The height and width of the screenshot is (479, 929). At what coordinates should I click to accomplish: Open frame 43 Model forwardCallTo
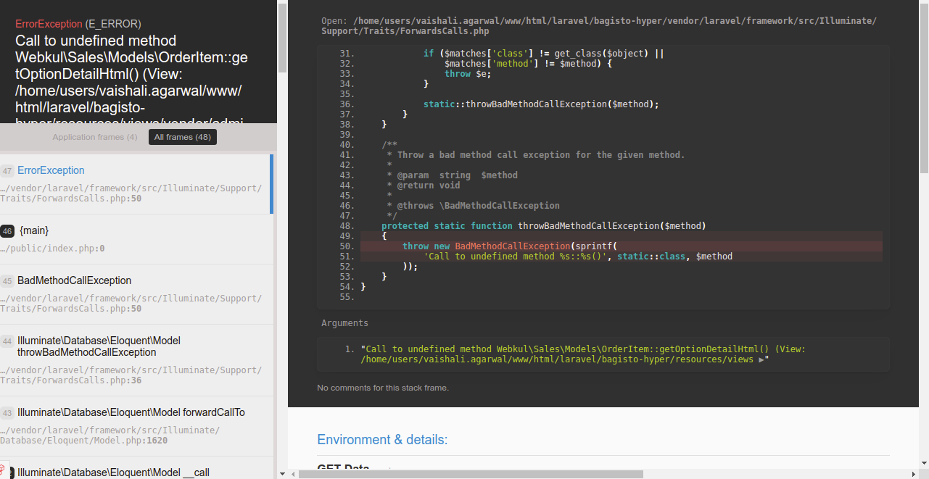[x=136, y=426]
